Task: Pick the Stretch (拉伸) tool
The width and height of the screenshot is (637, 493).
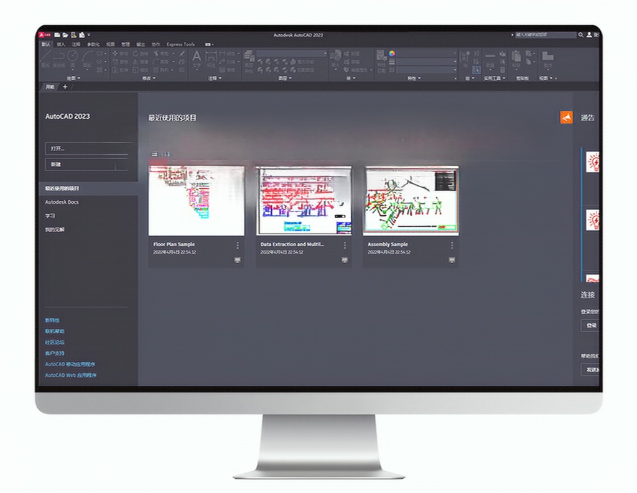Action: coord(120,70)
